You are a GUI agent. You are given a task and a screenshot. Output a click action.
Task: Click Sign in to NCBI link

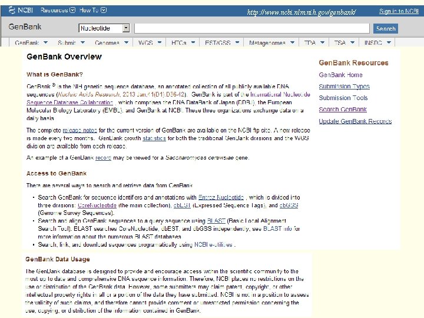pyautogui.click(x=399, y=11)
